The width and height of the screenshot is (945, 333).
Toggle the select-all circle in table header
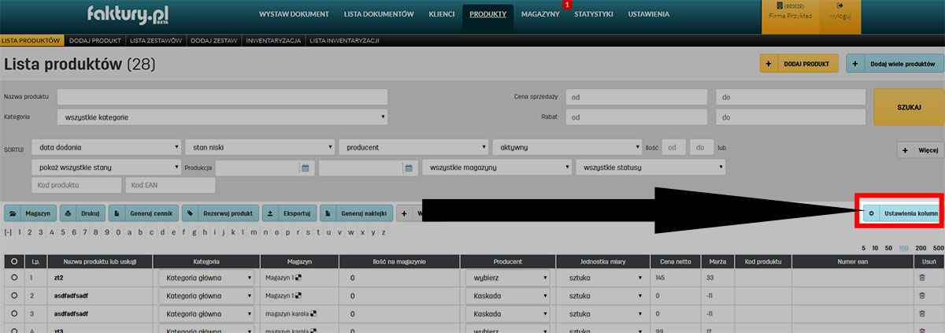(14, 261)
